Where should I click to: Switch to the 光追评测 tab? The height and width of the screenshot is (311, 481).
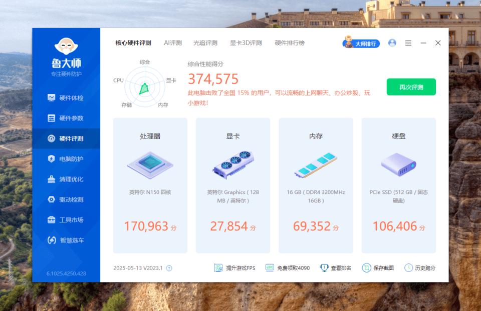pos(205,43)
